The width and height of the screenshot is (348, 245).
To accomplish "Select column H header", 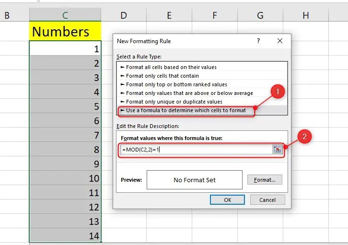I will tap(306, 15).
